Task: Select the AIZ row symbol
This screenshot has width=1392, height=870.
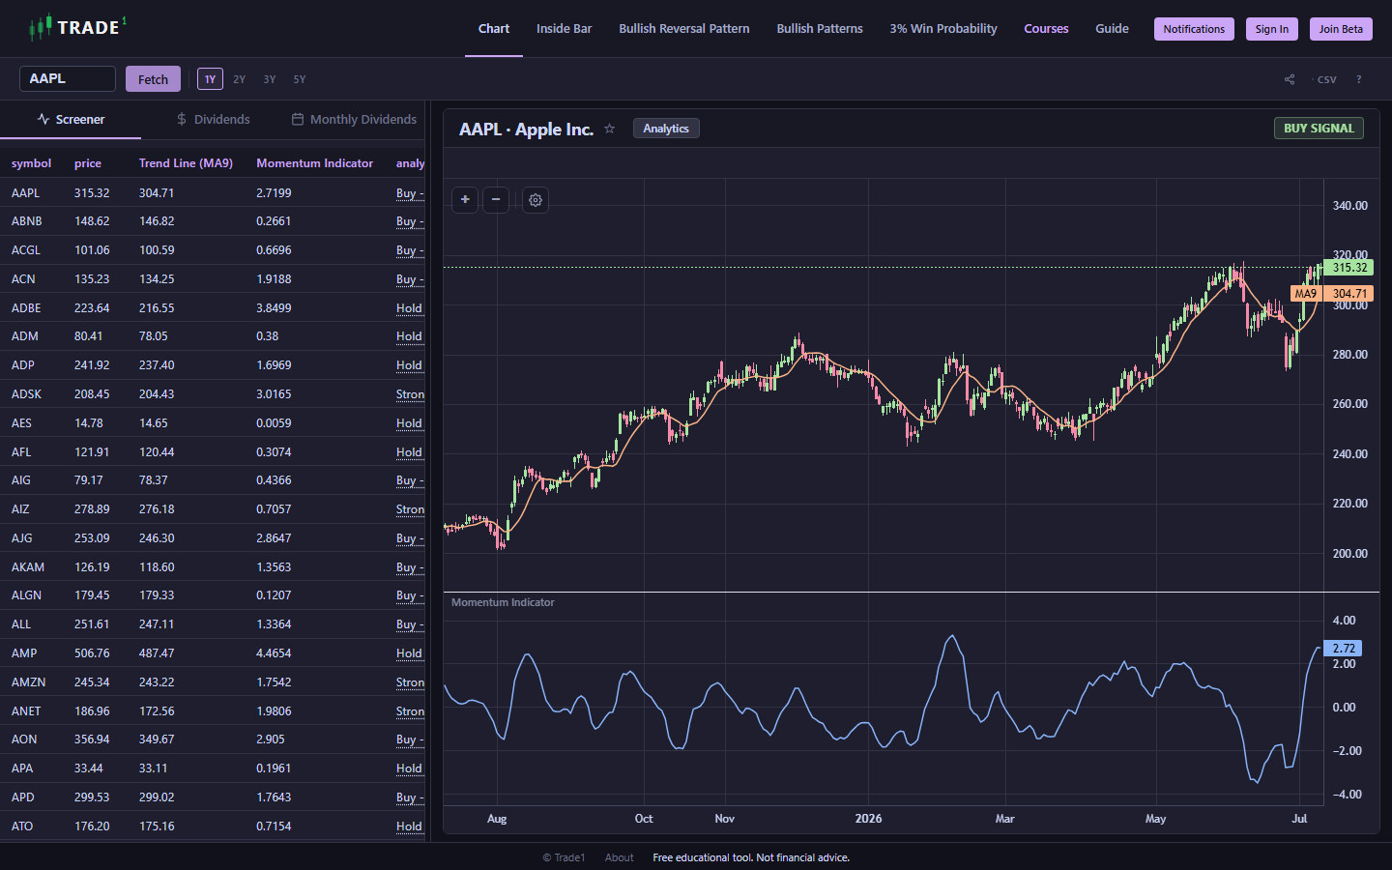Action: (20, 509)
